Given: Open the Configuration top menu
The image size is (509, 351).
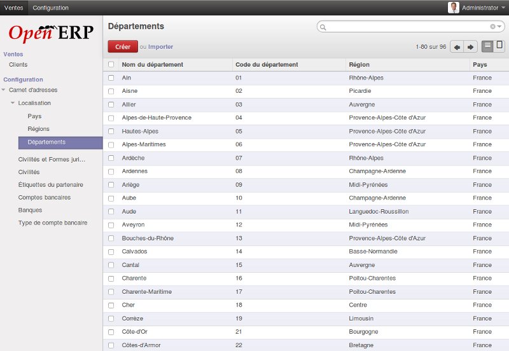Looking at the screenshot, I should (51, 8).
